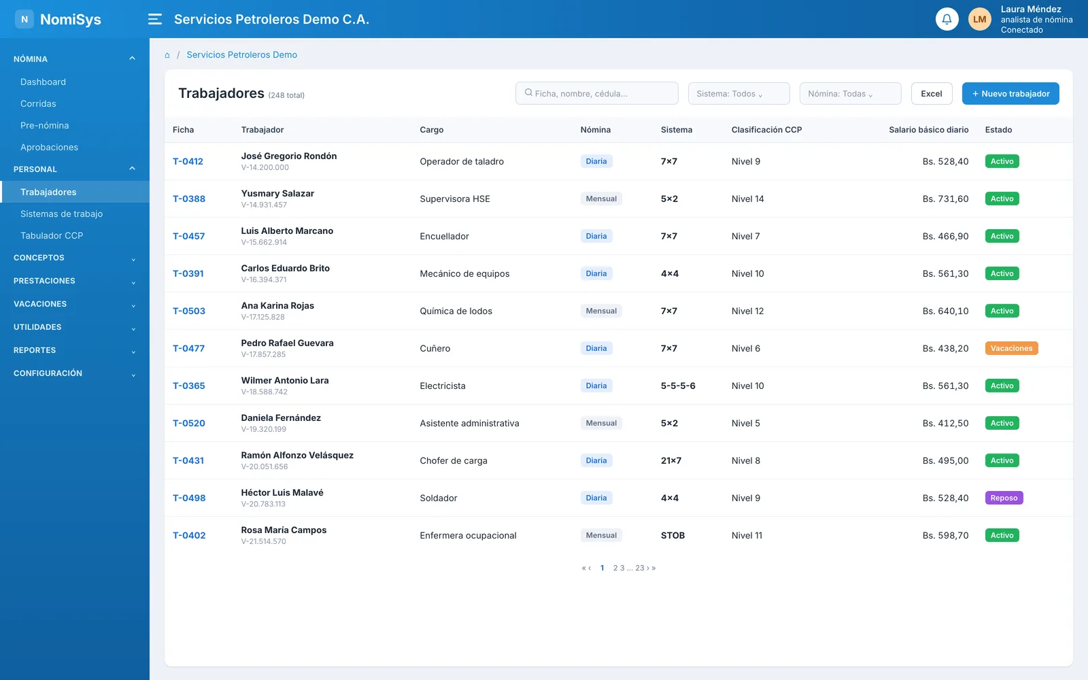Click the Reposo status badge of Héctor Luis Malavé
The height and width of the screenshot is (680, 1088).
[x=1004, y=498]
